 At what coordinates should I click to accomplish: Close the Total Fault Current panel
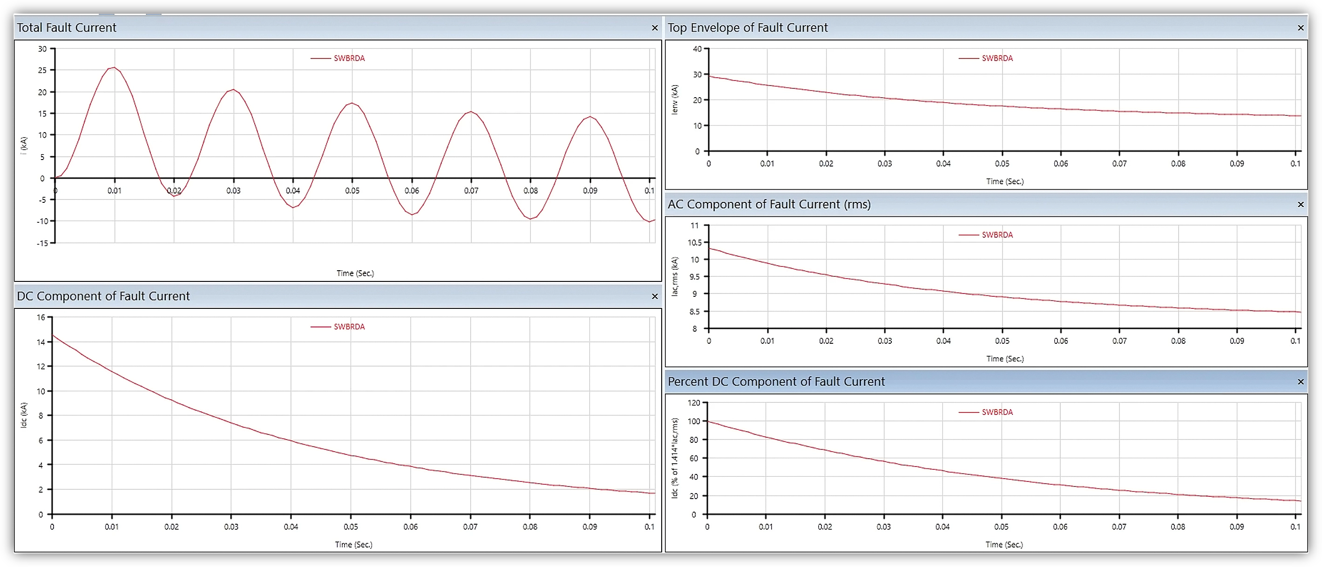(654, 28)
